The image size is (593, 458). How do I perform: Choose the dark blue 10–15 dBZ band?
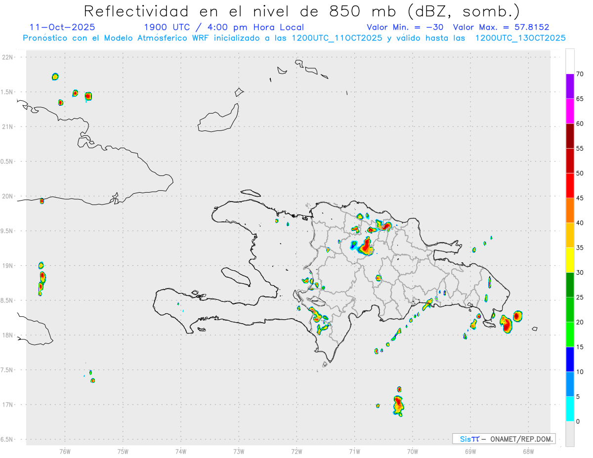pyautogui.click(x=570, y=359)
